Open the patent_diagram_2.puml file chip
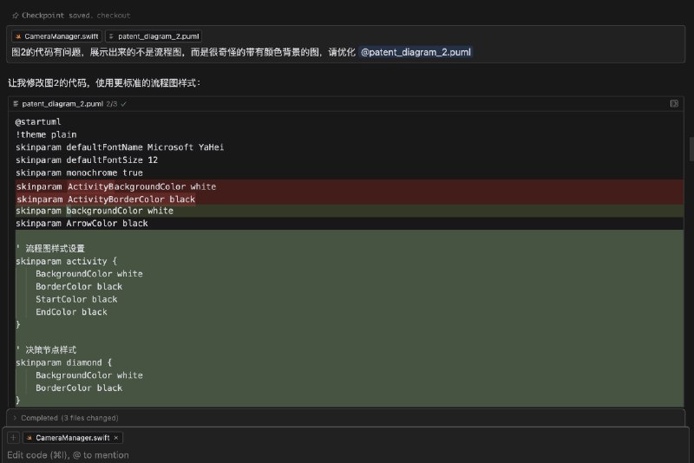The height and width of the screenshot is (463, 694). click(x=154, y=36)
